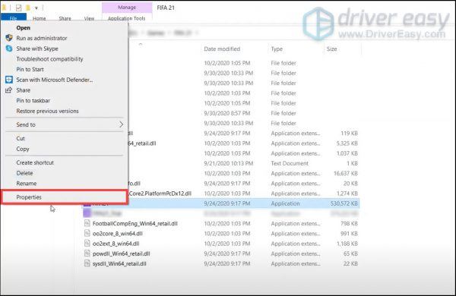Screen dimensions: 456x296
Task: Sort by Size column header
Action: 332,49
